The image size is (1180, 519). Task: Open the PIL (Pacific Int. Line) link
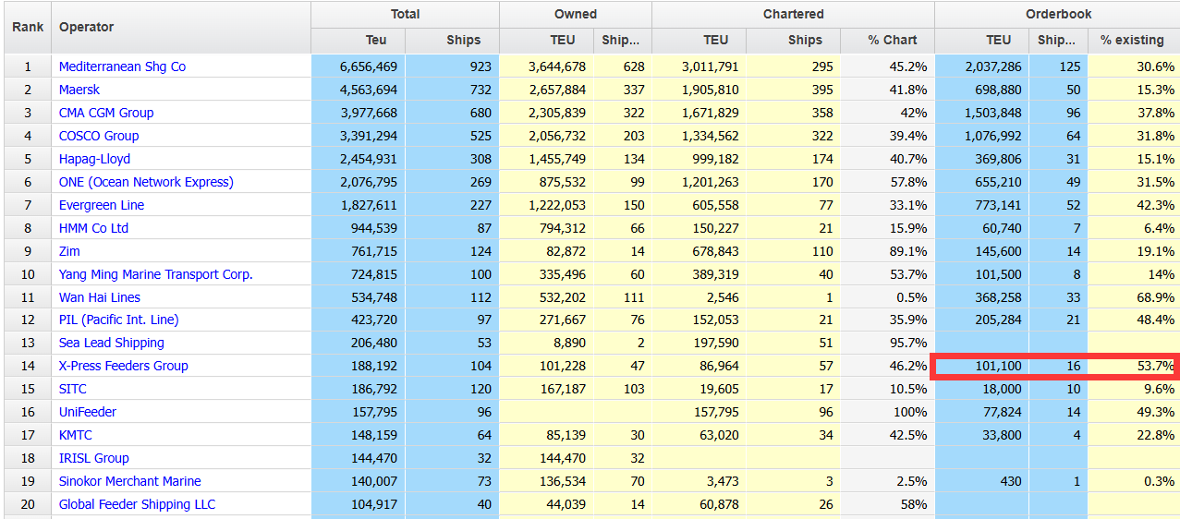point(119,320)
